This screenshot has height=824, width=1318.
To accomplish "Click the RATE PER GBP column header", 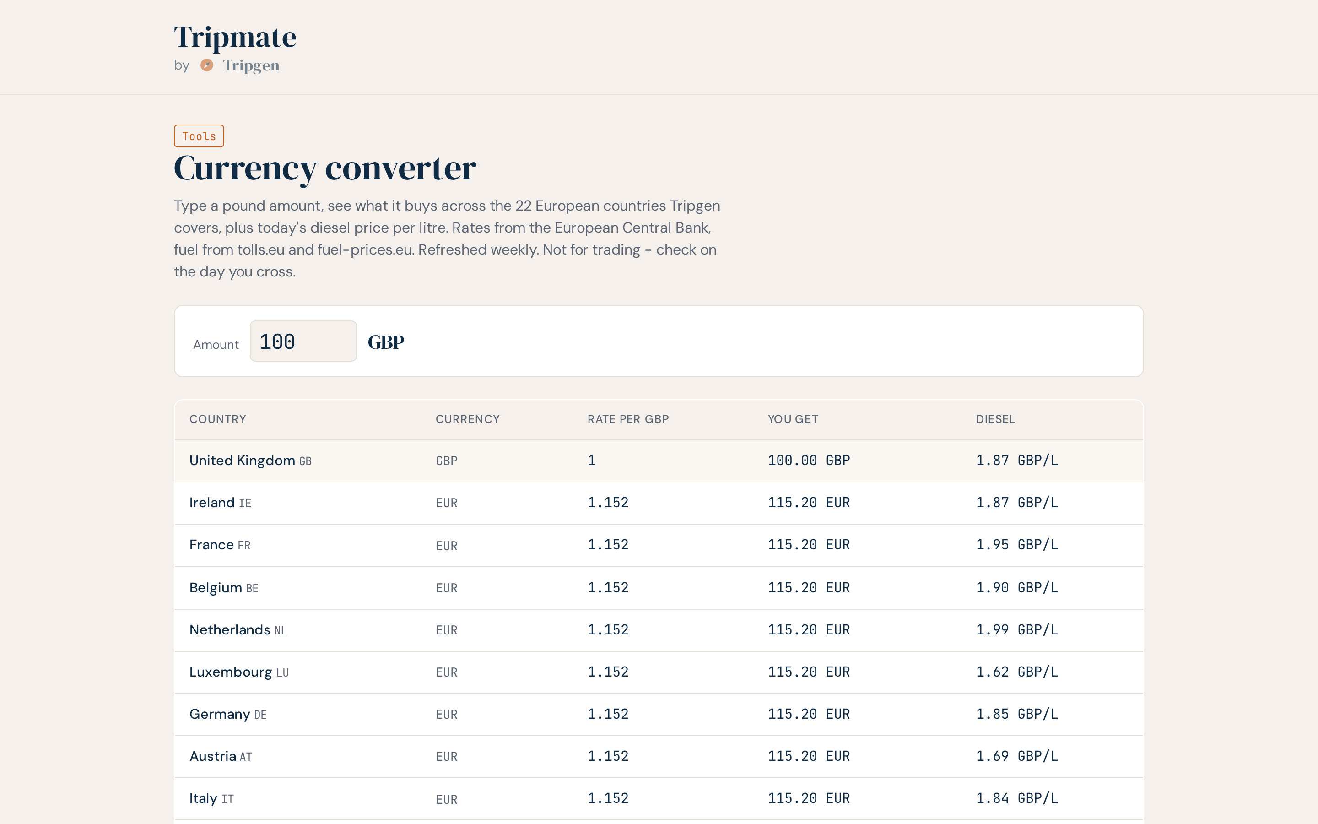I will pos(628,419).
